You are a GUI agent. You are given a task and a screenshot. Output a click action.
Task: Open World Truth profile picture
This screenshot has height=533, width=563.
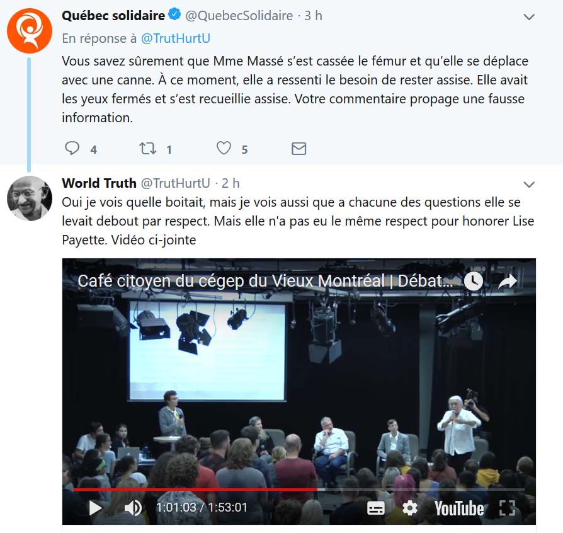point(30,198)
